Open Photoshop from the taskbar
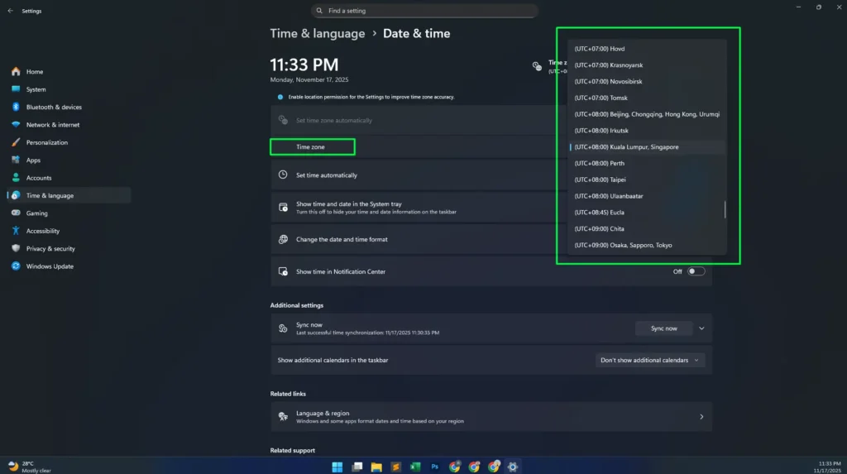Screen dimensions: 847x474 [435, 467]
